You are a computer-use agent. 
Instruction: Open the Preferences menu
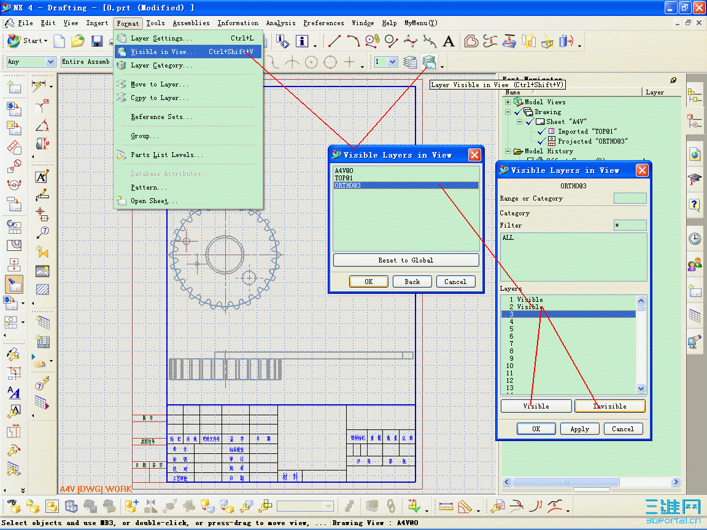[323, 23]
